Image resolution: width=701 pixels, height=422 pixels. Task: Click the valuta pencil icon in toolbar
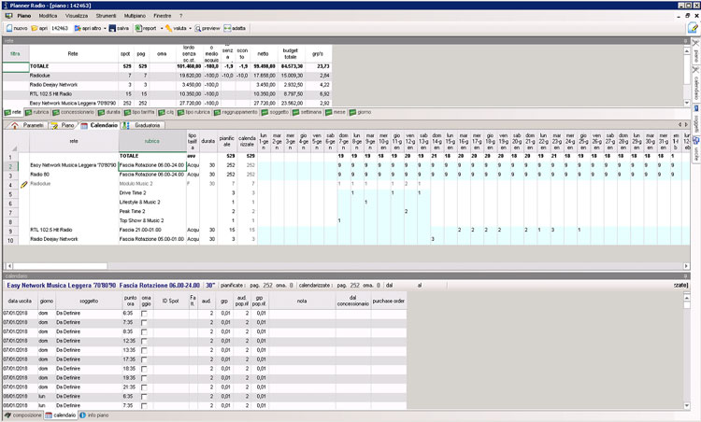point(169,29)
